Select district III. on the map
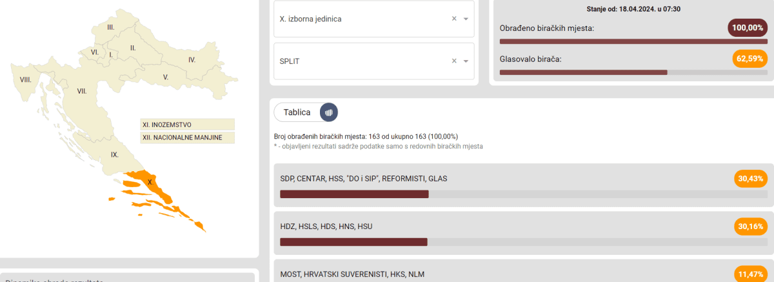This screenshot has width=774, height=282. tap(111, 27)
